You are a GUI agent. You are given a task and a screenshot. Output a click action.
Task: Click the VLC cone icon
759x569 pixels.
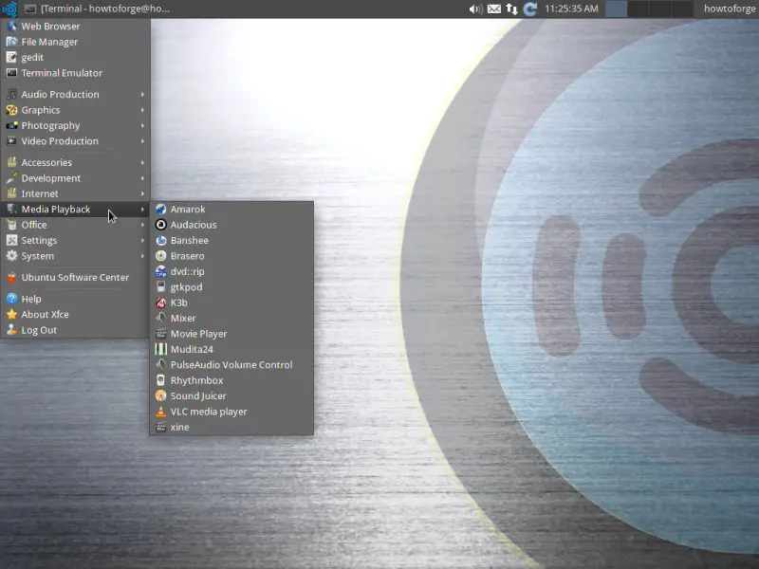tap(160, 412)
